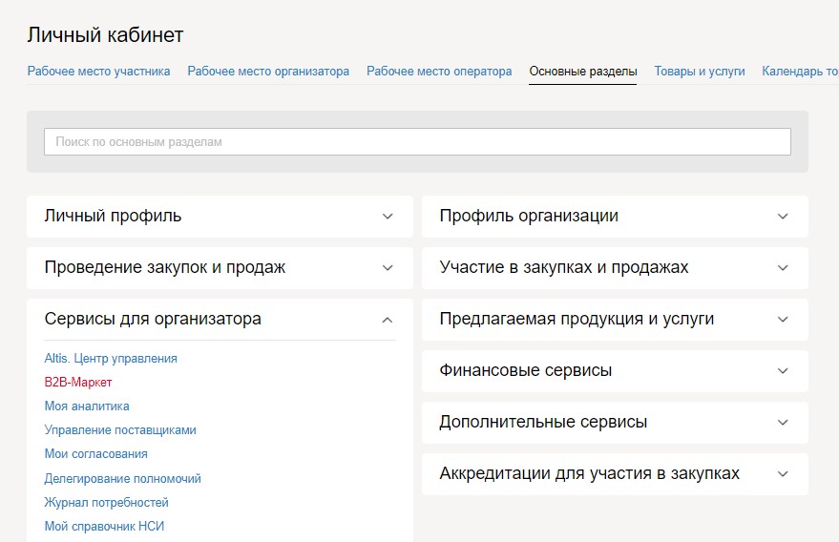This screenshot has width=839, height=542.
Task: Expand the Профиль организации section
Action: pos(615,217)
